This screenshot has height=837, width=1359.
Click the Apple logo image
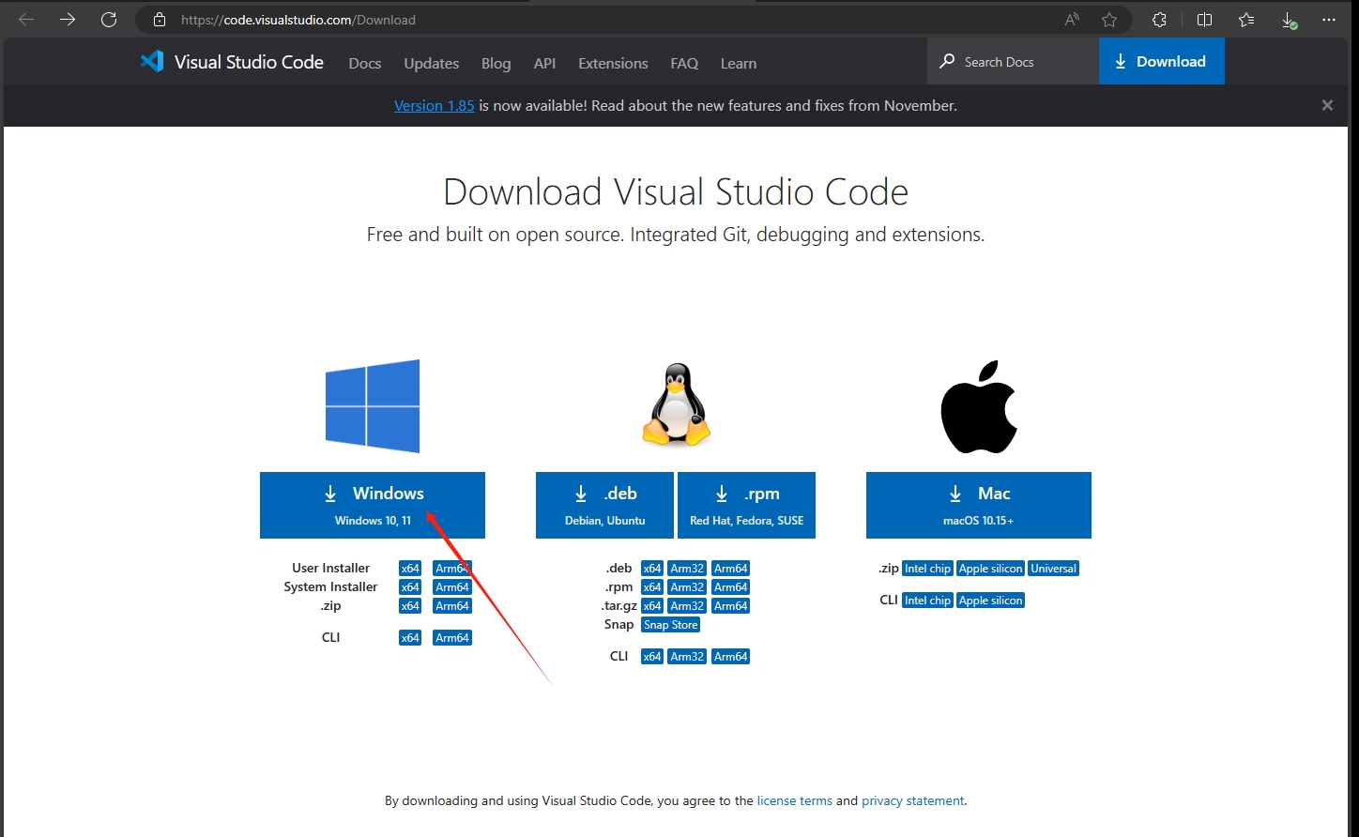979,406
